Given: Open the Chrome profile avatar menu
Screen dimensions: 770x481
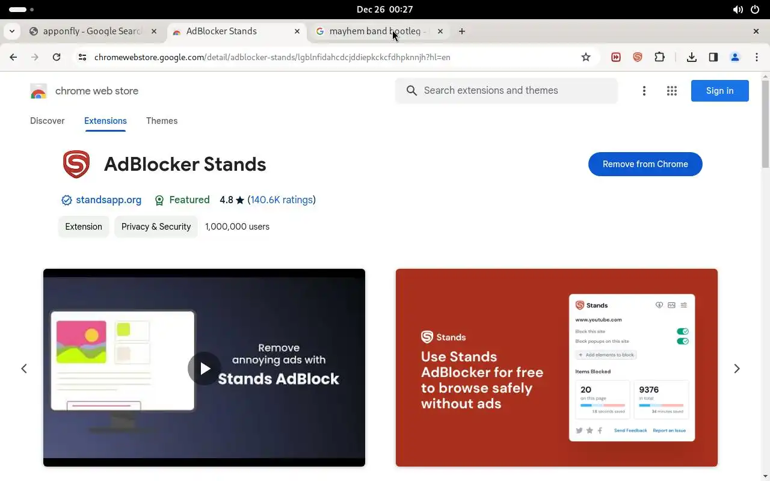Looking at the screenshot, I should point(735,57).
